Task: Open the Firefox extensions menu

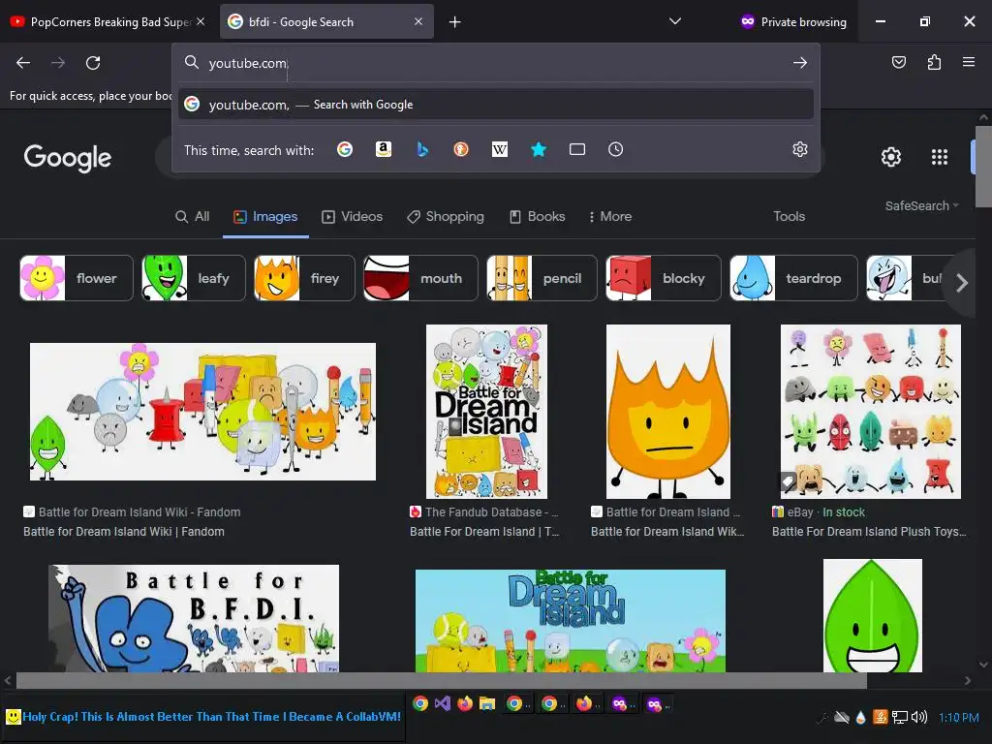Action: coord(934,62)
